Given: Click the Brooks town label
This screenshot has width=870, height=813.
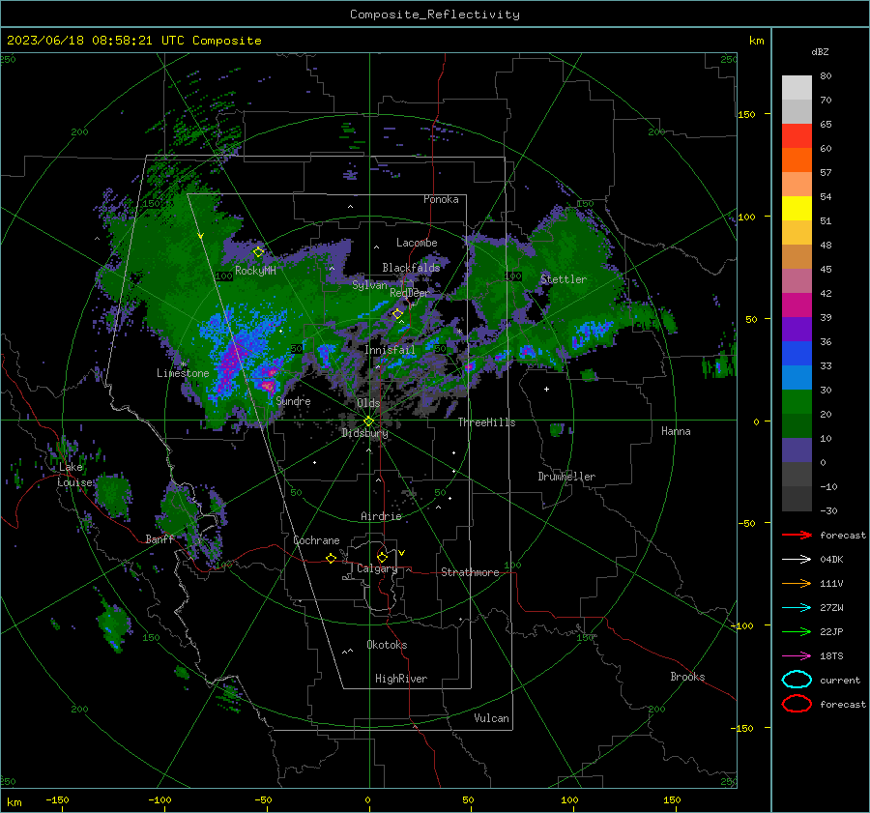Looking at the screenshot, I should (x=687, y=677).
